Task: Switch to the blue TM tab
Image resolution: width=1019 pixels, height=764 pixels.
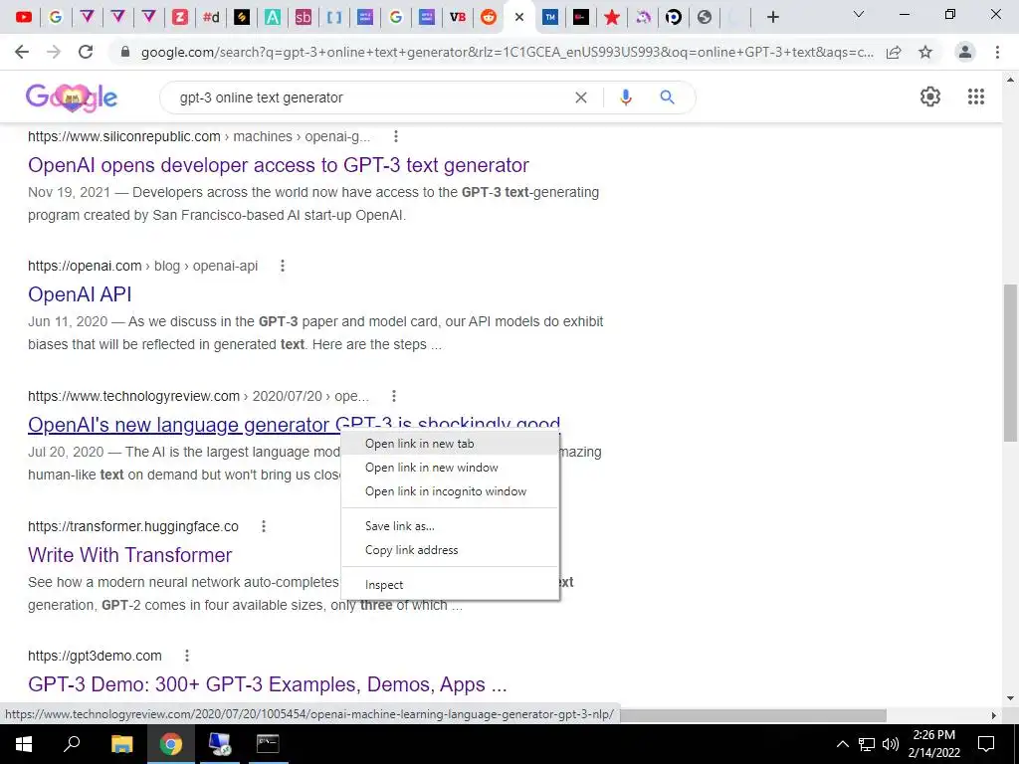Action: [549, 17]
